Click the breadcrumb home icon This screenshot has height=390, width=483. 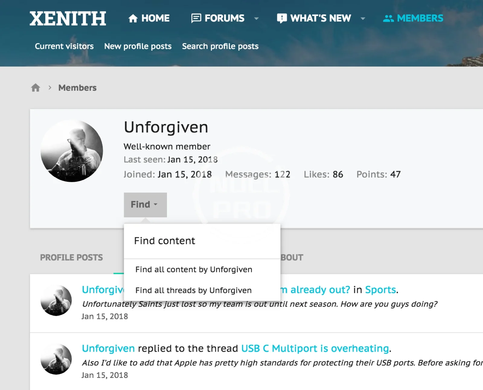(x=36, y=88)
